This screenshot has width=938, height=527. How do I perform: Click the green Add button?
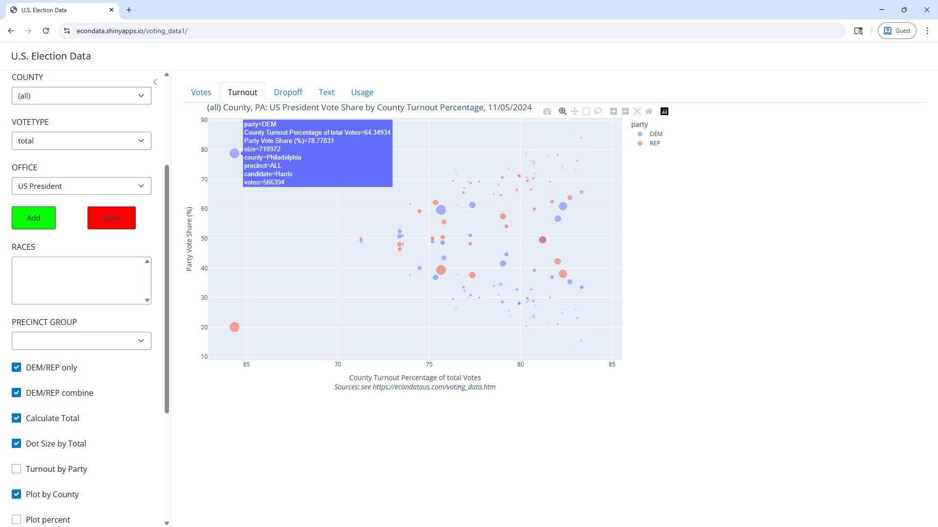34,218
